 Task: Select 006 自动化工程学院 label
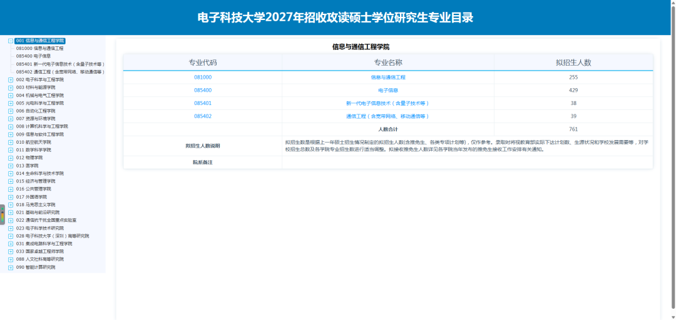click(x=35, y=111)
